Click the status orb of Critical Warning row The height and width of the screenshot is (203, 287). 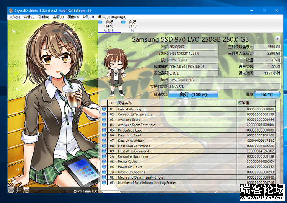coord(104,109)
